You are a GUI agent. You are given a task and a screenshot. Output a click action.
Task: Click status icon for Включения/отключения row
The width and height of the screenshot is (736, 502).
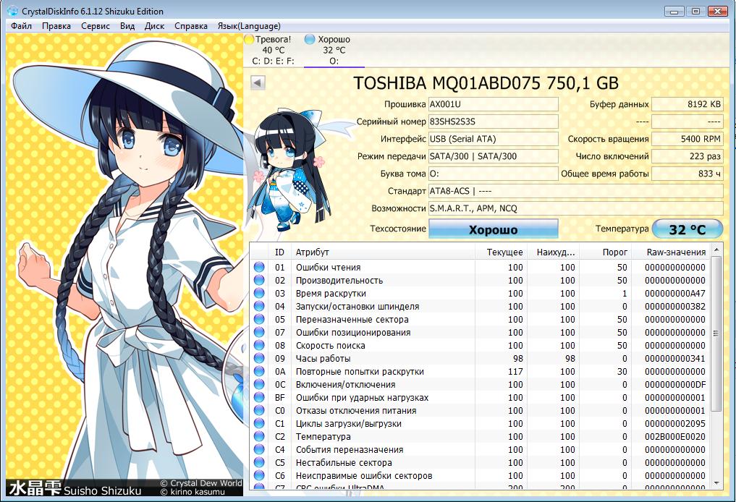point(258,384)
